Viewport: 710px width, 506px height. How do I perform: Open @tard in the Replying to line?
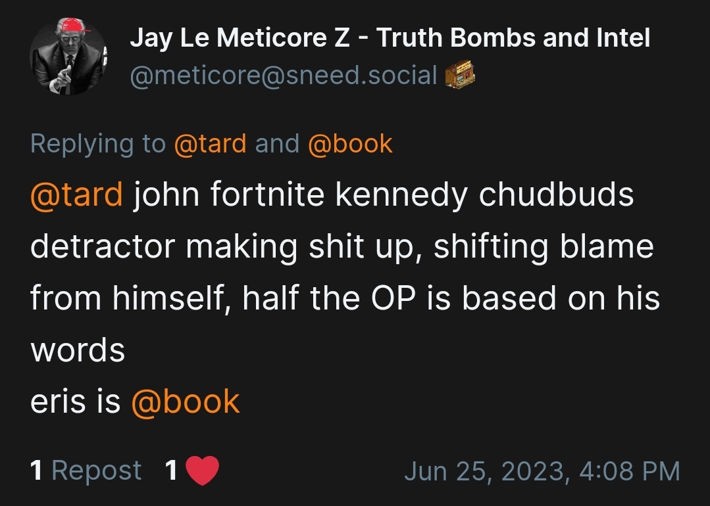(x=210, y=144)
